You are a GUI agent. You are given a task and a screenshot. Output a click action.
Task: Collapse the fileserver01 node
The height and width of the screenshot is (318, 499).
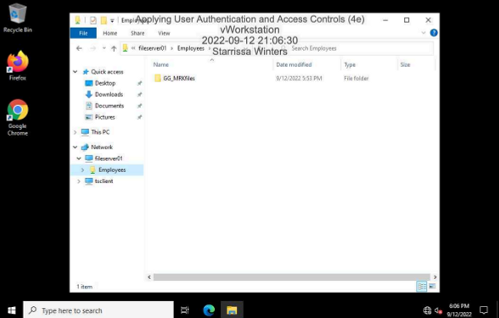point(79,159)
